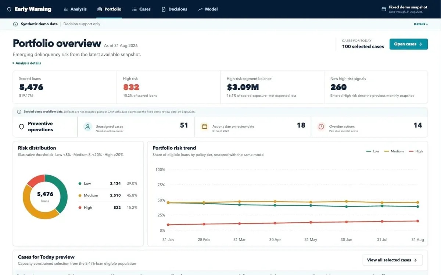Screen dimensions: 441x275
Task: Switch to the Cases tab
Action: [x=141, y=9]
